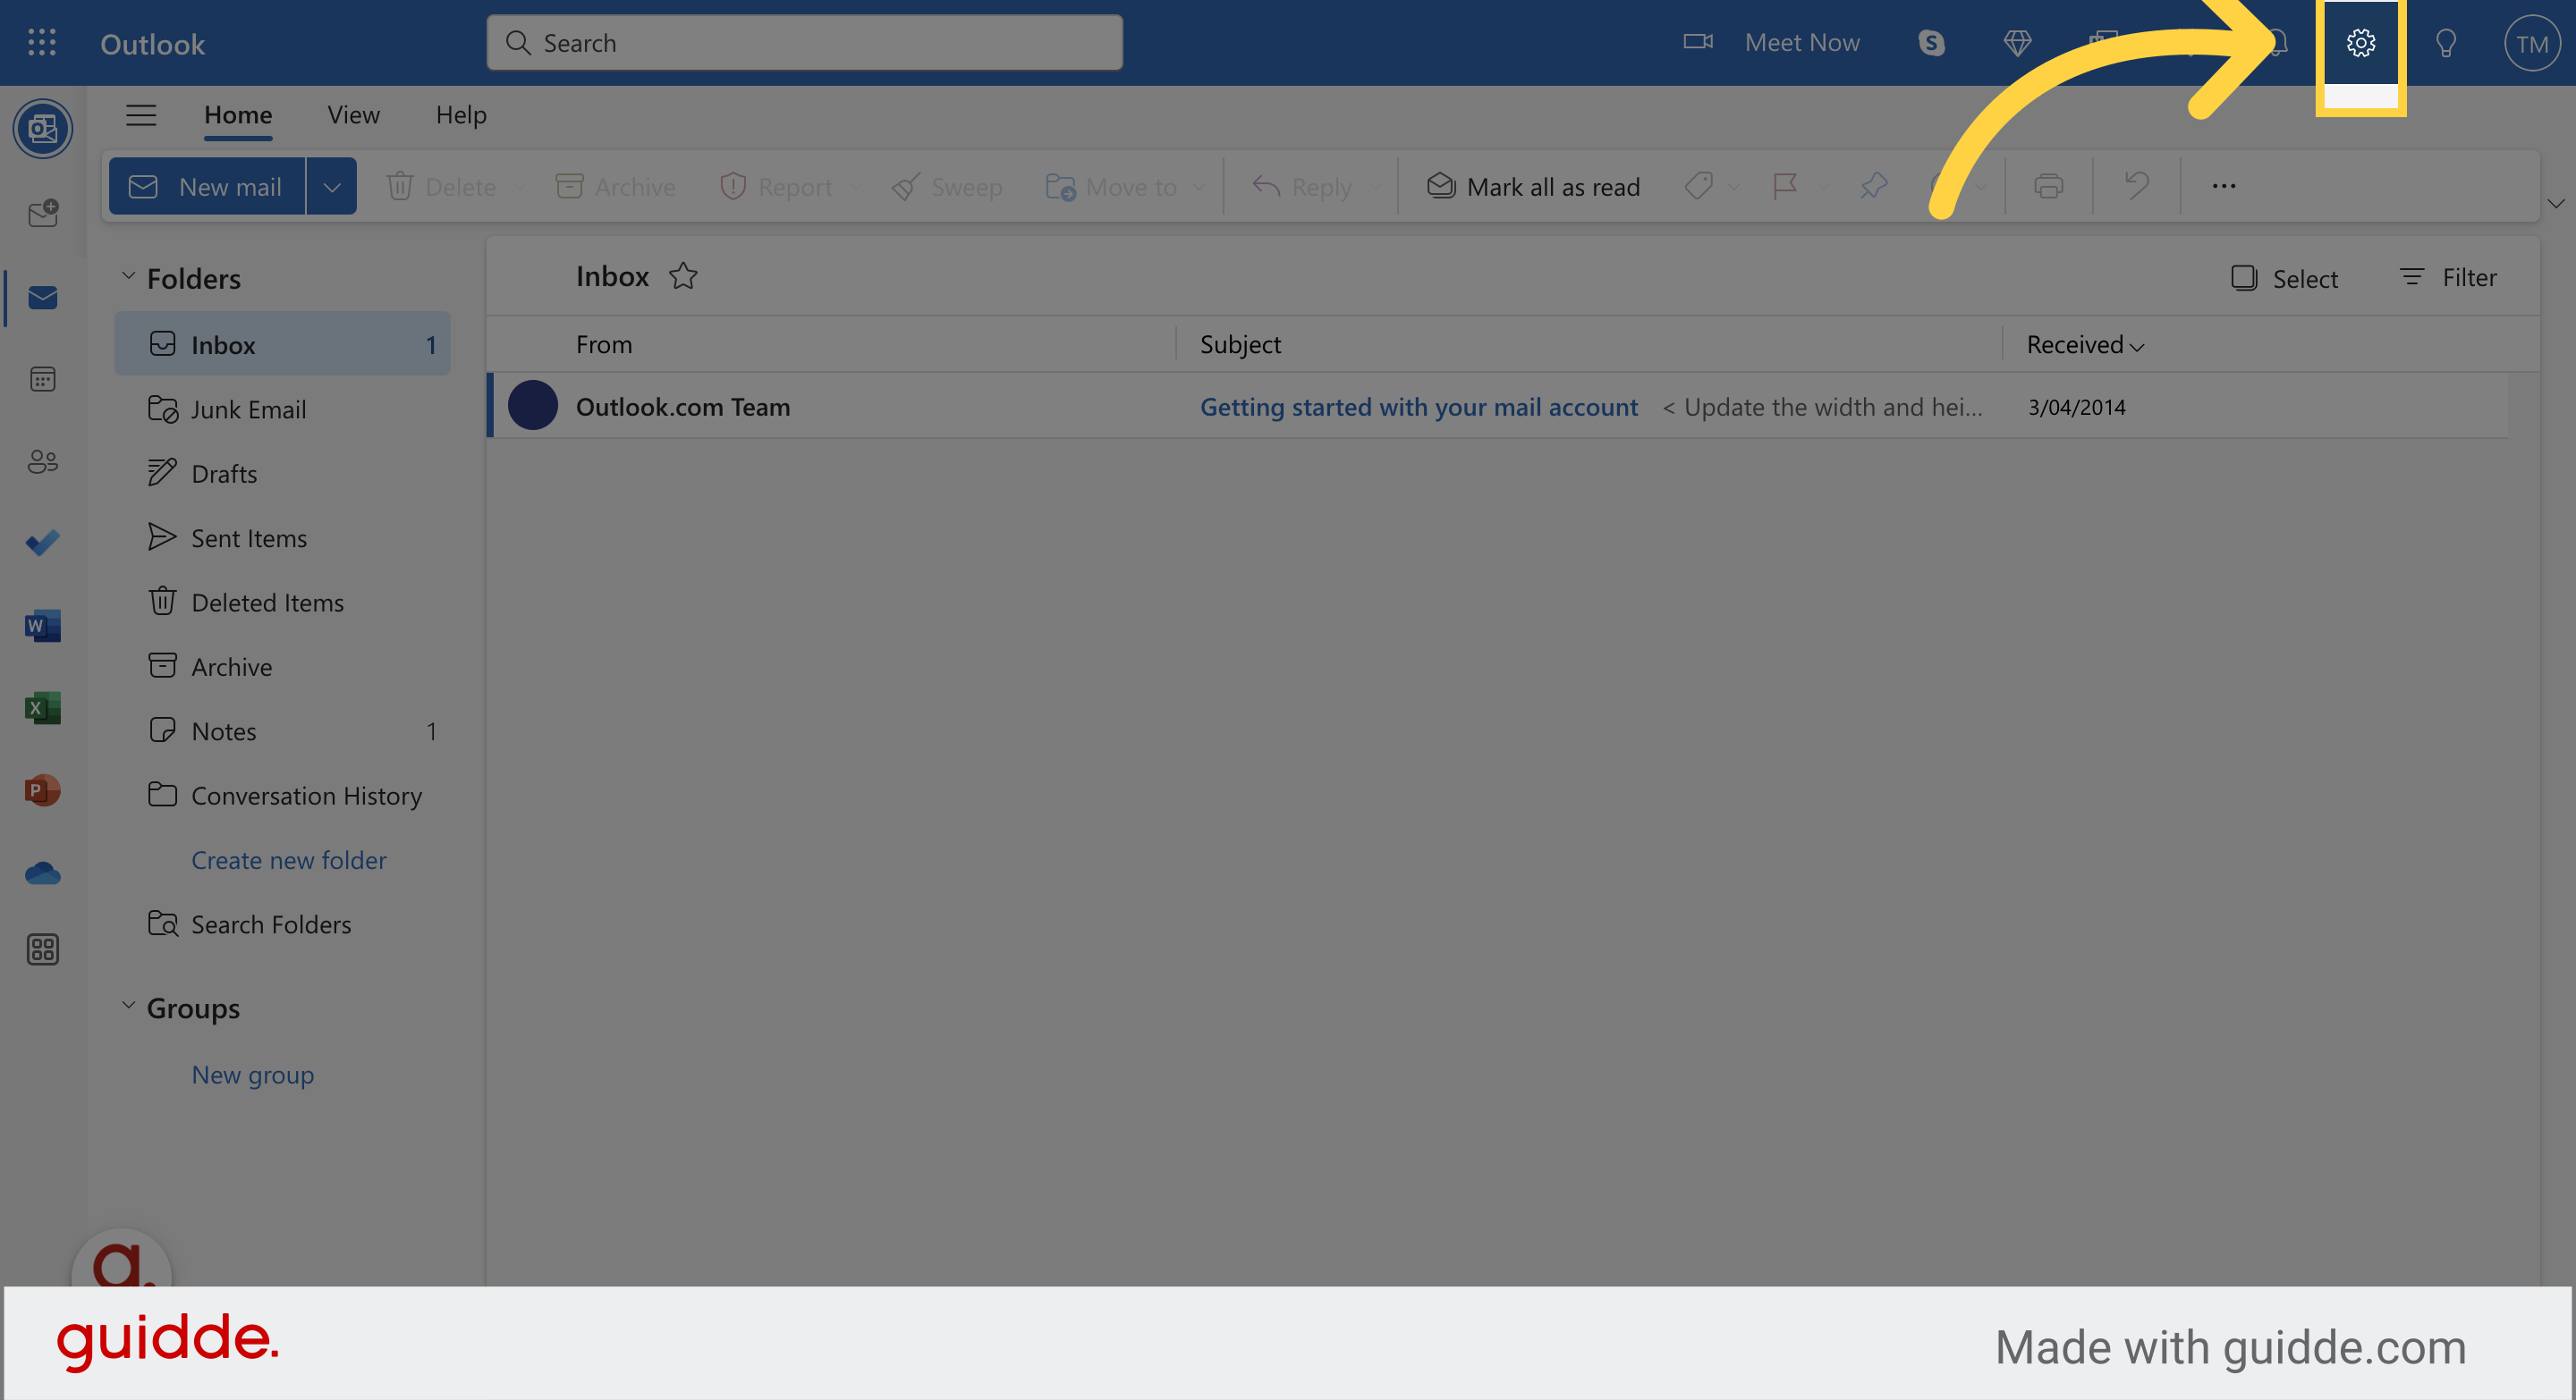This screenshot has width=2576, height=1400.
Task: Click Mark all as read
Action: click(x=1533, y=186)
